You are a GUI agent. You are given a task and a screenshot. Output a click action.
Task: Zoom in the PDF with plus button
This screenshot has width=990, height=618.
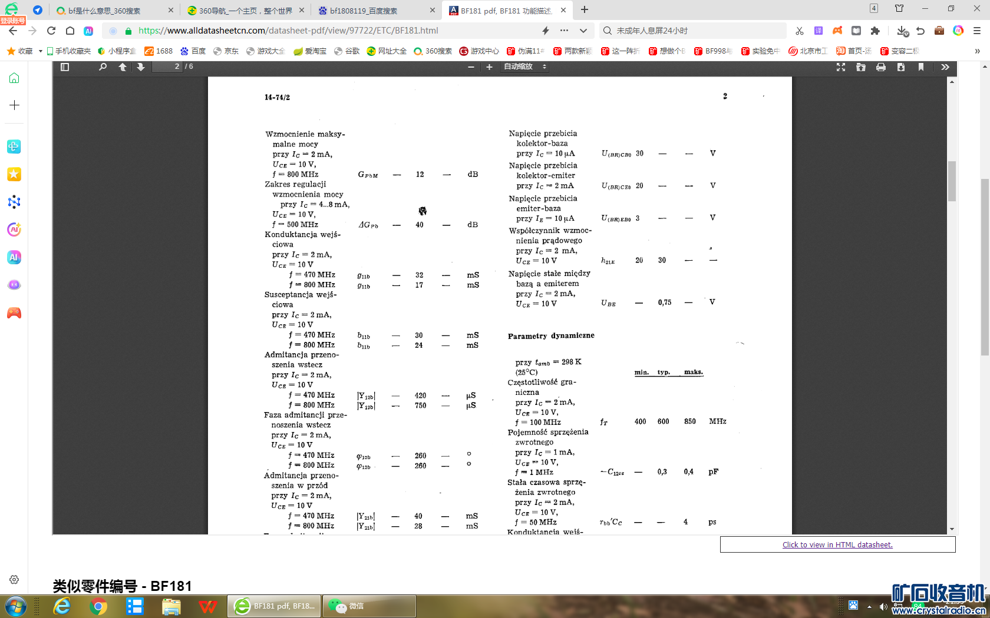(x=489, y=67)
